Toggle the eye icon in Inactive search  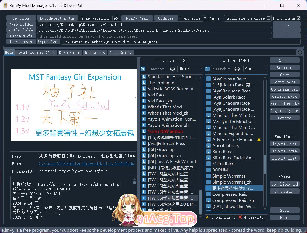click(x=173, y=69)
